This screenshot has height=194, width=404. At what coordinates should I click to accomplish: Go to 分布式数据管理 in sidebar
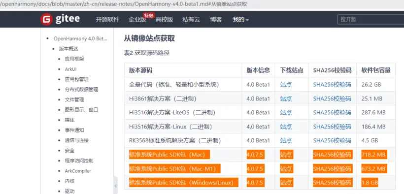[x=81, y=90]
